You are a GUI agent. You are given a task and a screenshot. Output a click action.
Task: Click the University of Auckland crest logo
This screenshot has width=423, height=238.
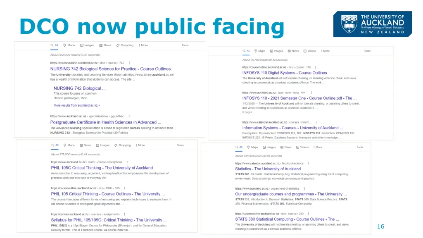[x=349, y=24]
